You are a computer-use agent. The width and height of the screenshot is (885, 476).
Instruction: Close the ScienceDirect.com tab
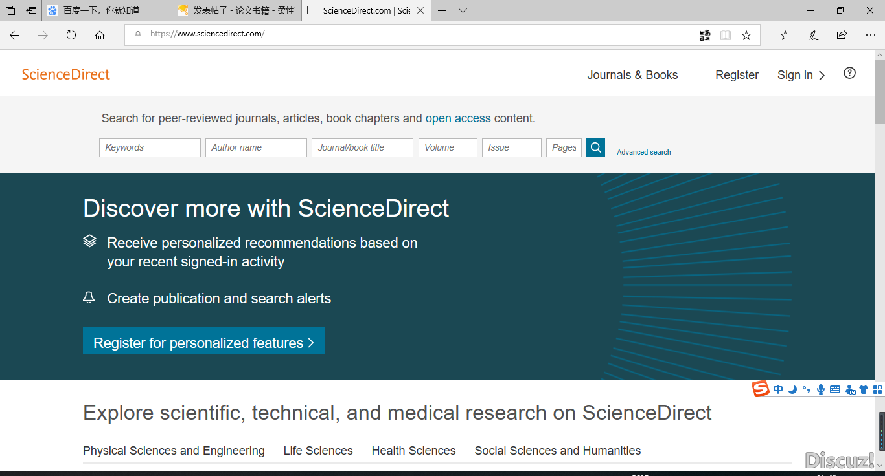tap(420, 10)
